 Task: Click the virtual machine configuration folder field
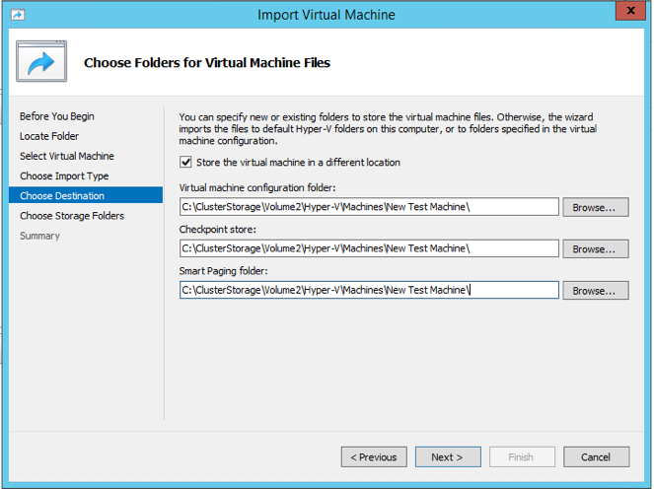click(369, 207)
